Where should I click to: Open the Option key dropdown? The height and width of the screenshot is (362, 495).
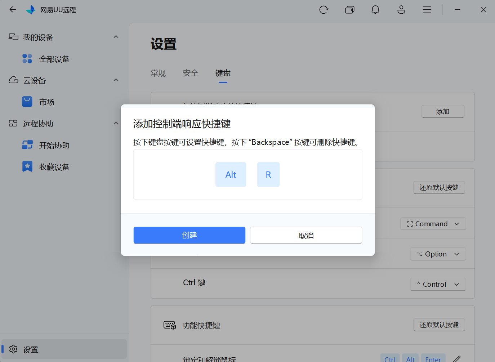438,254
